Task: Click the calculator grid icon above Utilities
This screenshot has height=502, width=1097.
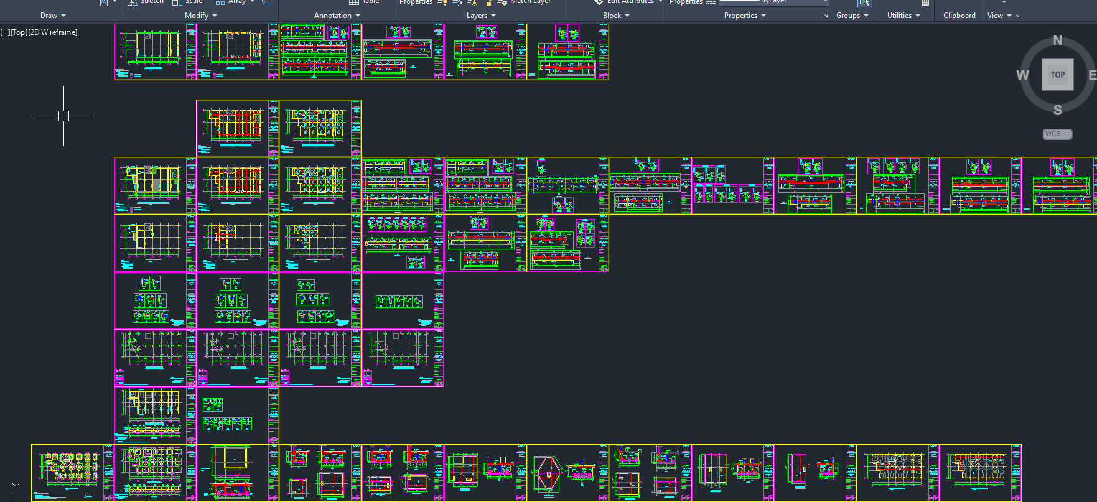Action: [925, 2]
